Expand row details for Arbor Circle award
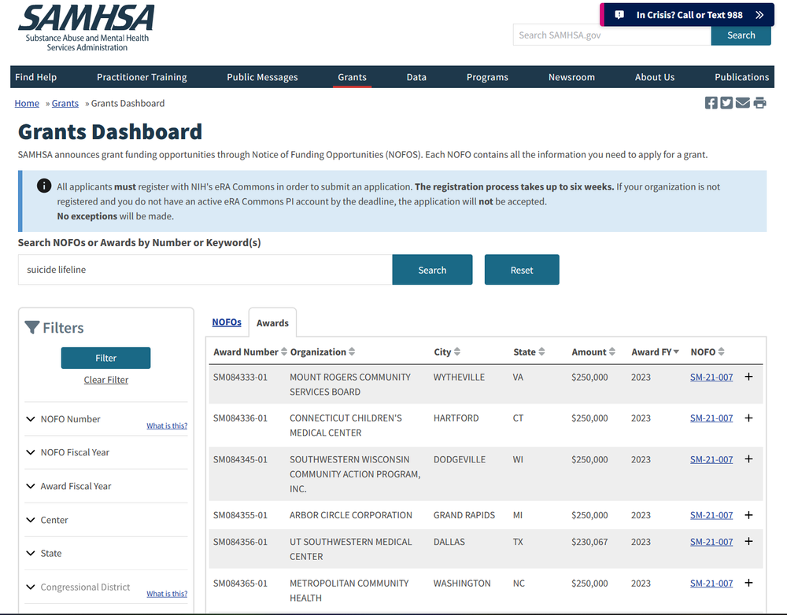The width and height of the screenshot is (787, 615). tap(748, 515)
